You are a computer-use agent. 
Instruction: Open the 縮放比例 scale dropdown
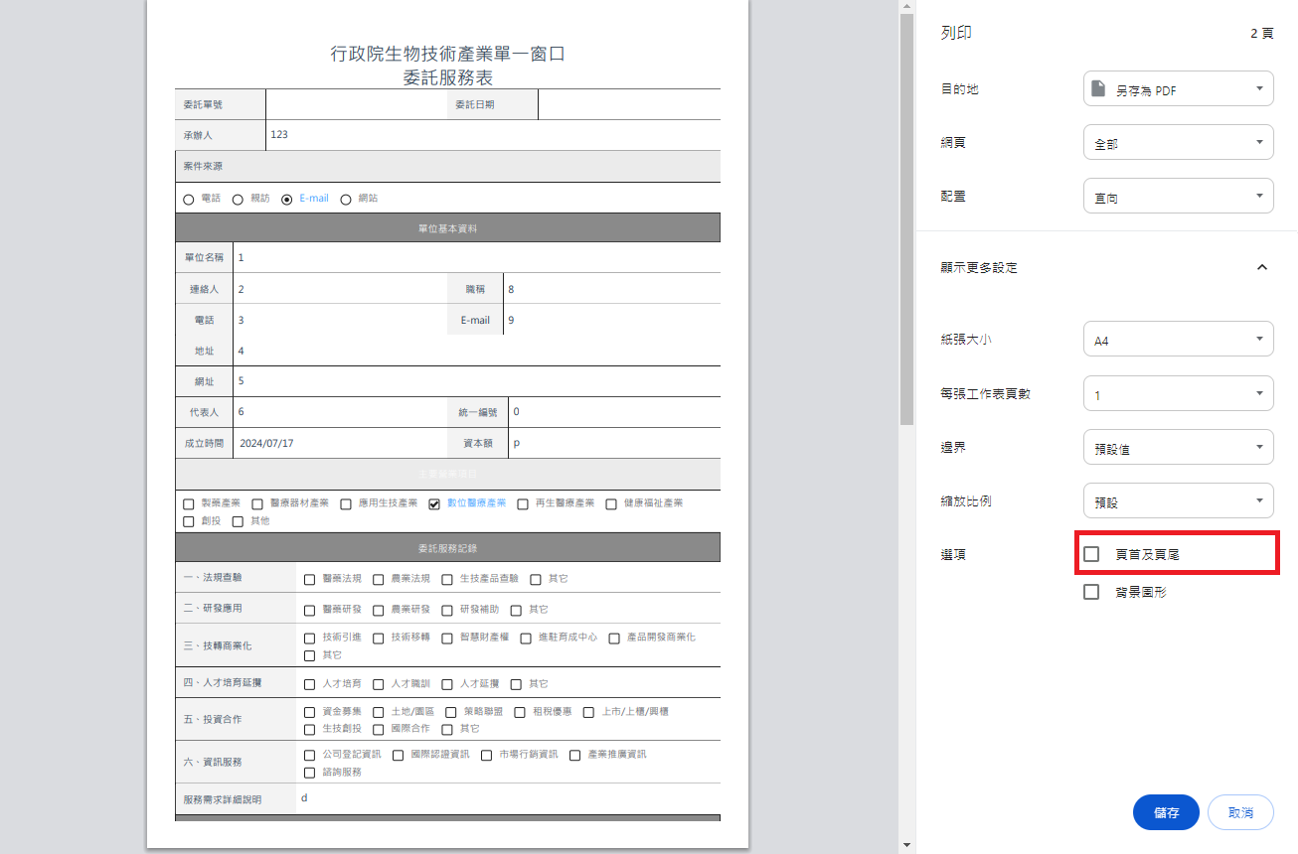pyautogui.click(x=1177, y=501)
